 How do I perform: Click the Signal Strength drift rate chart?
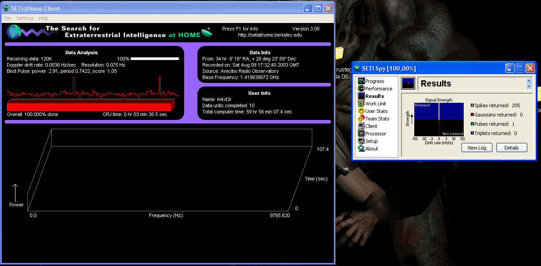click(x=439, y=120)
